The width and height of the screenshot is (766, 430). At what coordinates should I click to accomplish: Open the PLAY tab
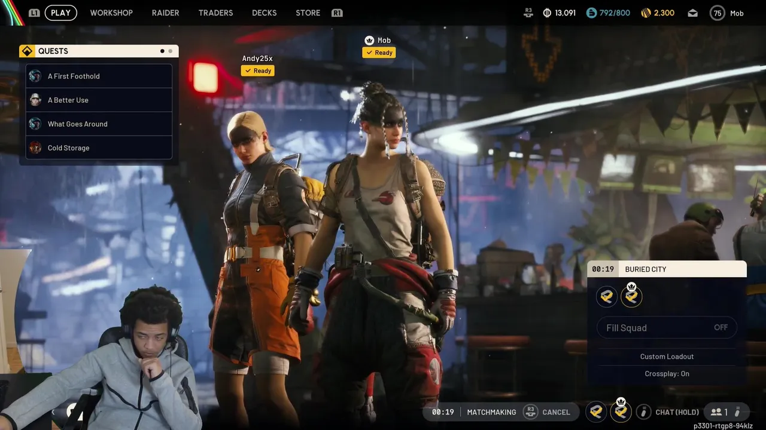60,13
